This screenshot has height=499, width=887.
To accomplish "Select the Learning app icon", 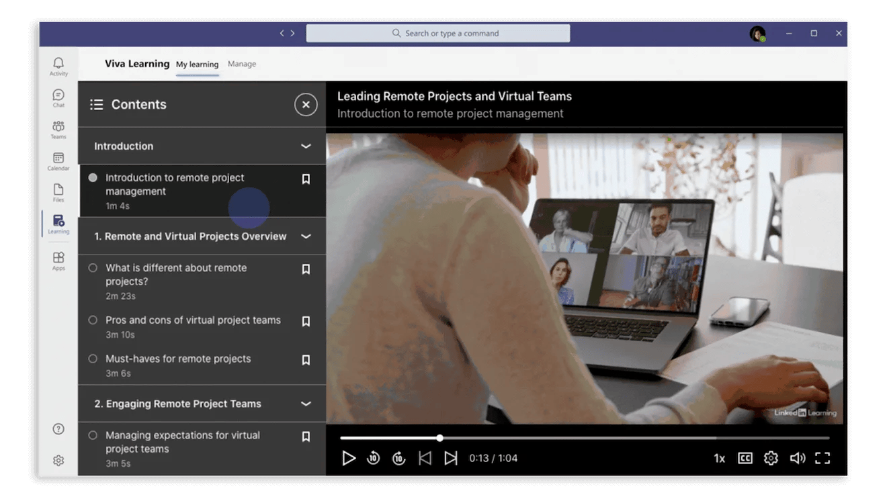I will click(x=58, y=224).
